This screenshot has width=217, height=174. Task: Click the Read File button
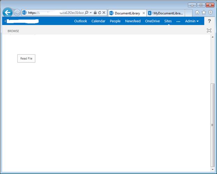pyautogui.click(x=26, y=59)
